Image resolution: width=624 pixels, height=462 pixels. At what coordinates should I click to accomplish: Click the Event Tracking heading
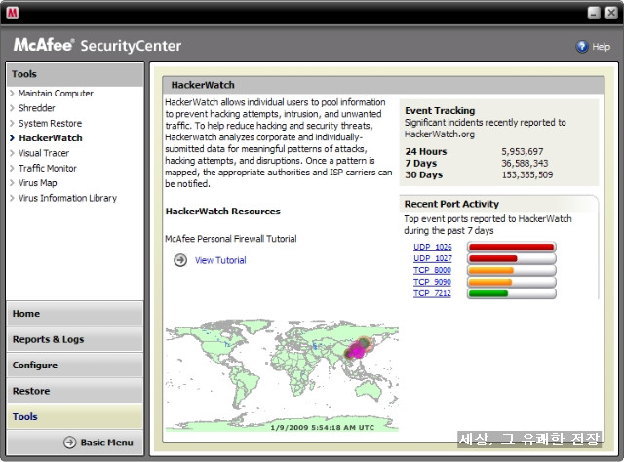pos(440,110)
